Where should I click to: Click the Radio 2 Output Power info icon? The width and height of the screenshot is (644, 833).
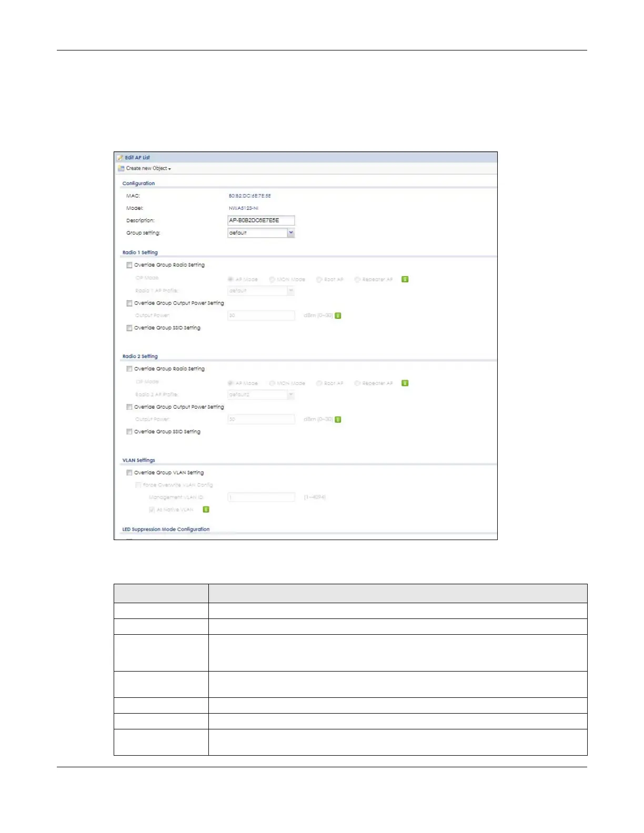click(338, 419)
